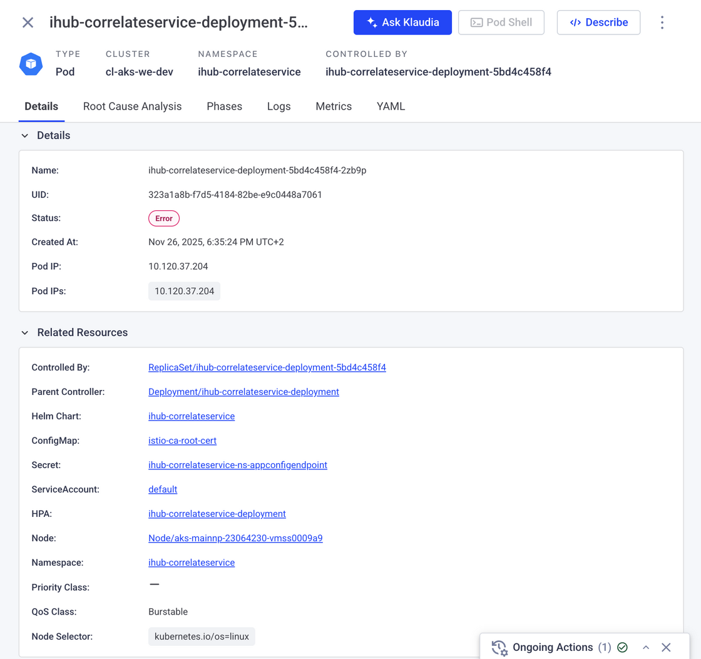Switch to the Root Cause Analysis tab

click(132, 106)
